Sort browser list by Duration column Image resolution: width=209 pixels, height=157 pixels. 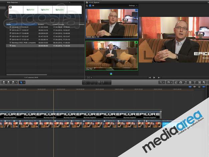pos(45,24)
